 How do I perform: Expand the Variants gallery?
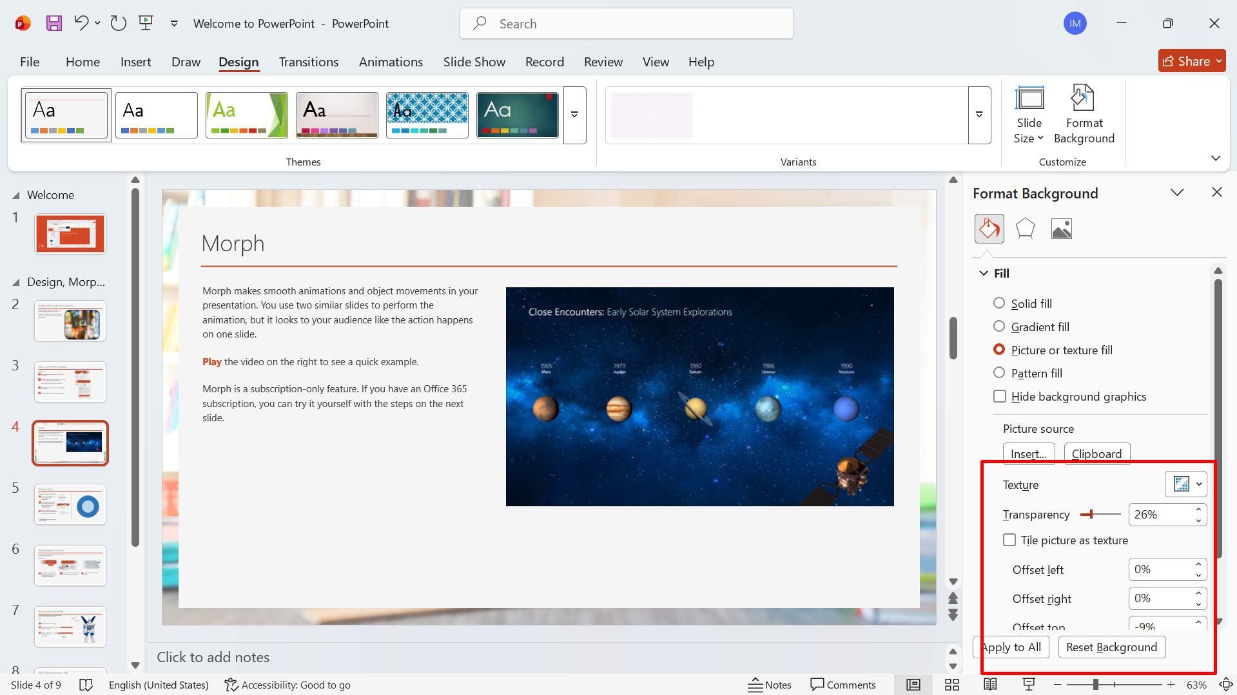[x=979, y=115]
